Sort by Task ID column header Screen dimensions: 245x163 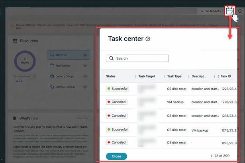225,76
